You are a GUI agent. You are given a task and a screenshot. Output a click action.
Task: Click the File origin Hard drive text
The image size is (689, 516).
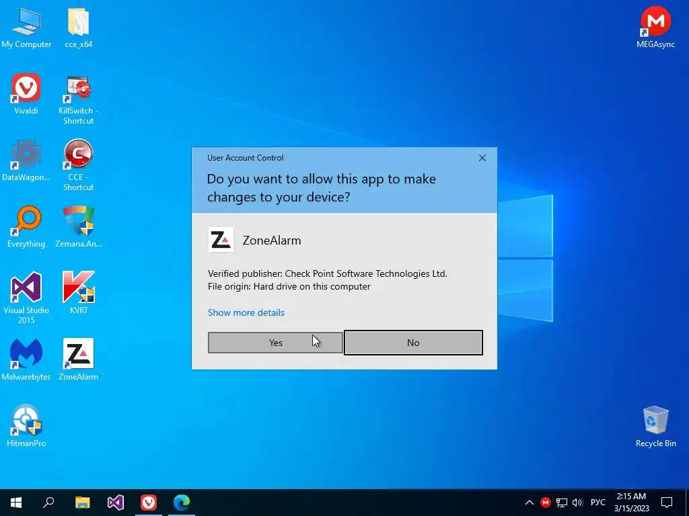coord(289,286)
